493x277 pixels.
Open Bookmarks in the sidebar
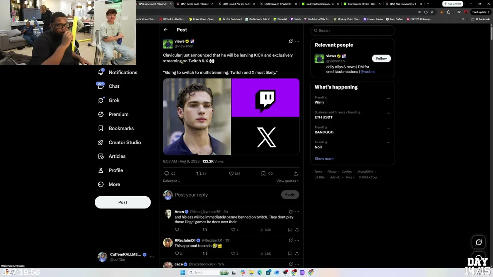116,128
